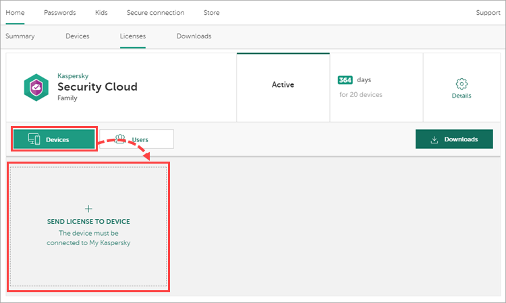Click SEND LICENSE TO DEVICE text
This screenshot has width=506, height=303.
pyautogui.click(x=88, y=222)
